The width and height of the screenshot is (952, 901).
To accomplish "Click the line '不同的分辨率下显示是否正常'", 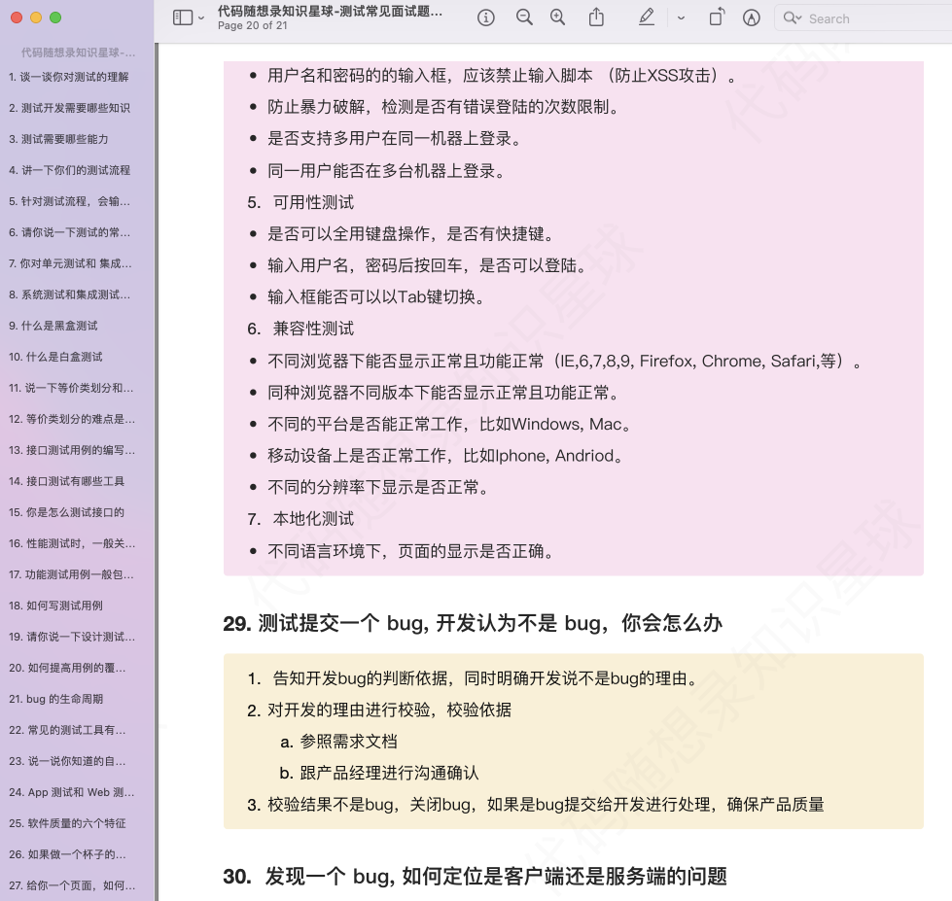I will (x=377, y=487).
